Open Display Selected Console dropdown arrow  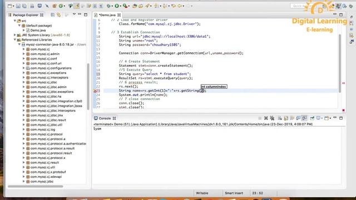(322, 118)
